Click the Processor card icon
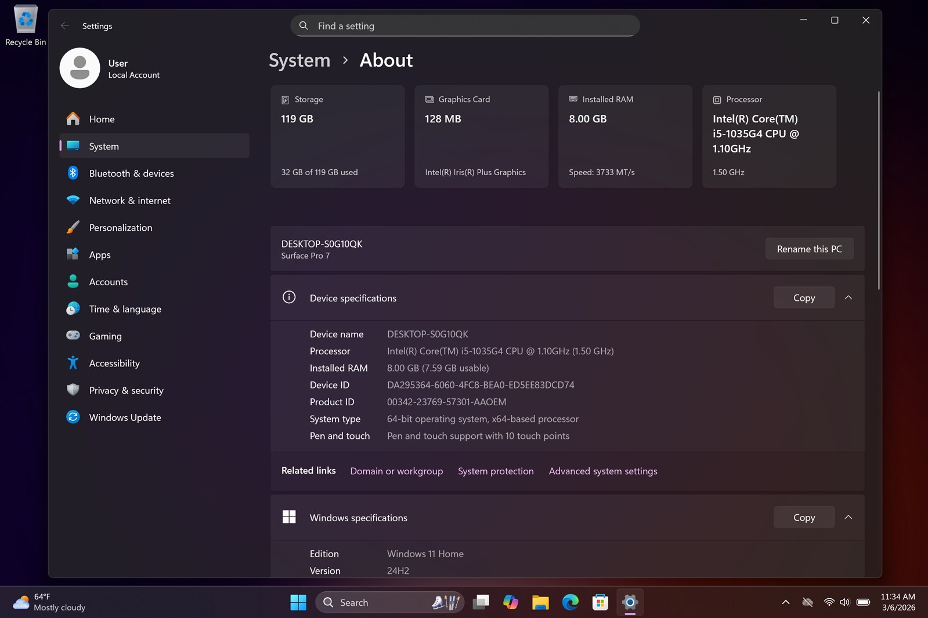The image size is (928, 618). tap(717, 100)
